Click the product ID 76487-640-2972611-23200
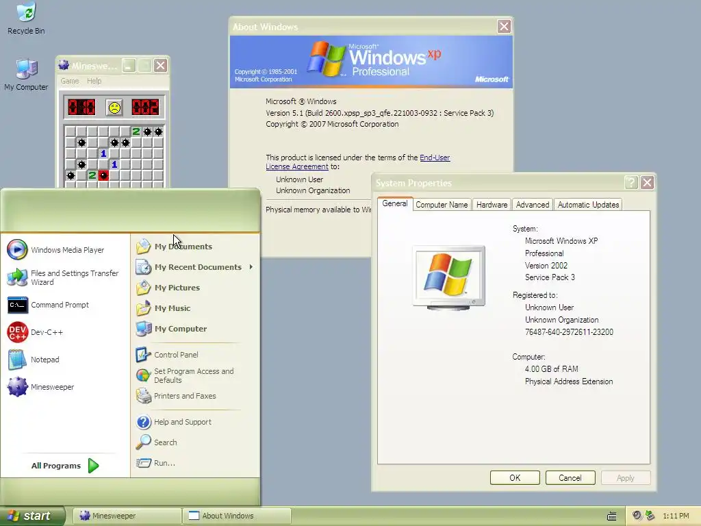This screenshot has width=701, height=526. point(569,332)
